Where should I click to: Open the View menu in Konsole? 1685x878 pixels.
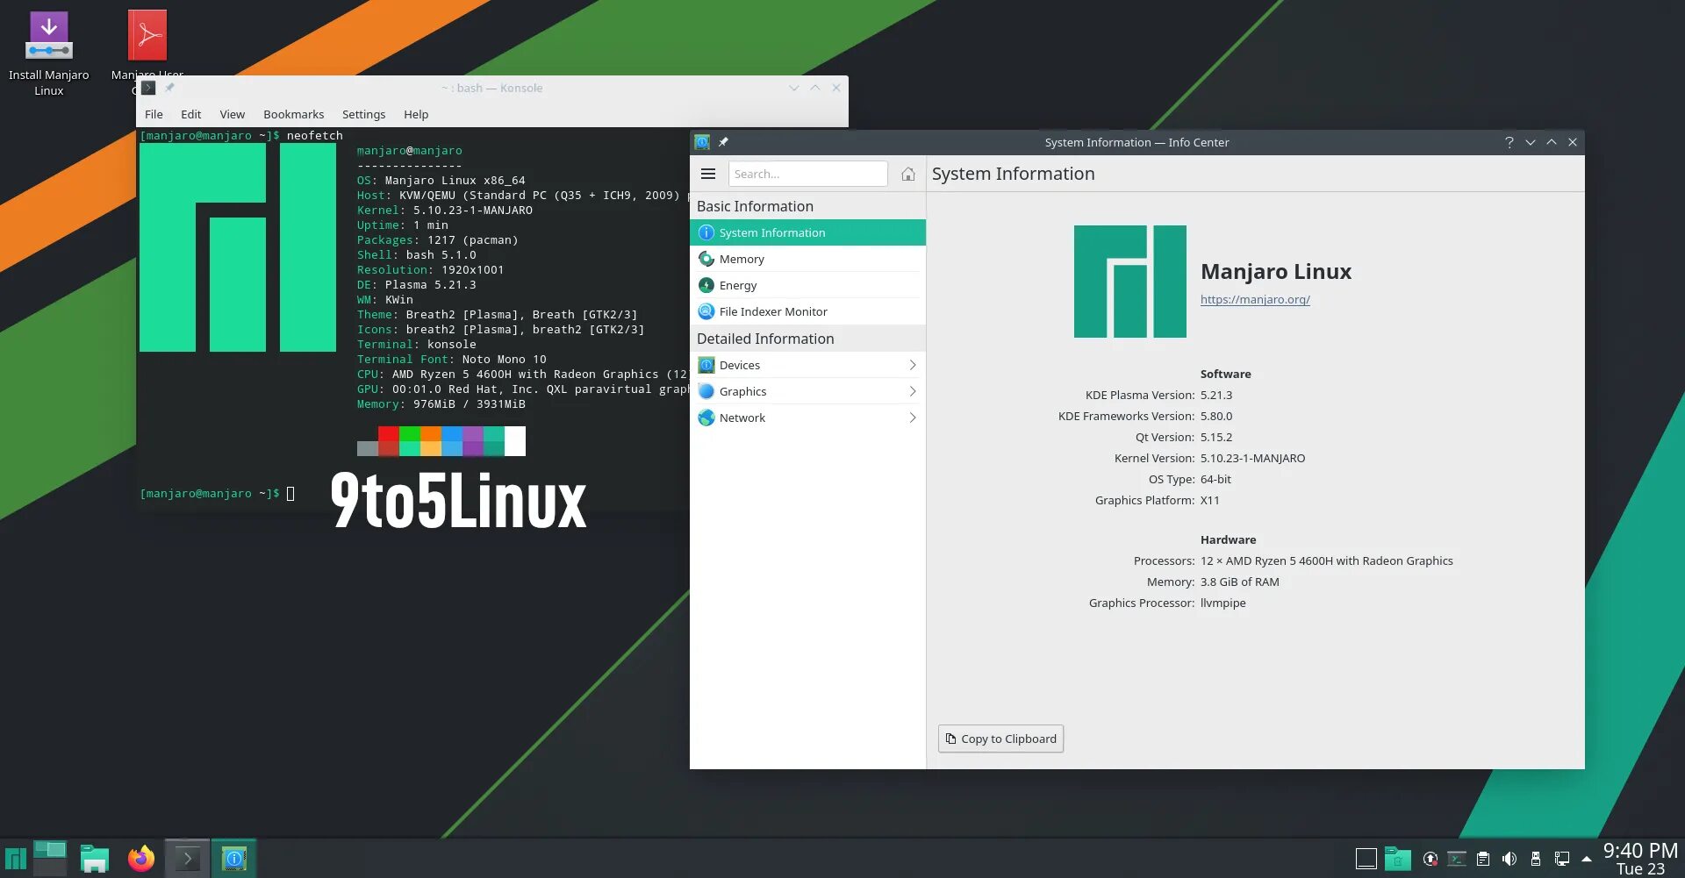(x=232, y=114)
